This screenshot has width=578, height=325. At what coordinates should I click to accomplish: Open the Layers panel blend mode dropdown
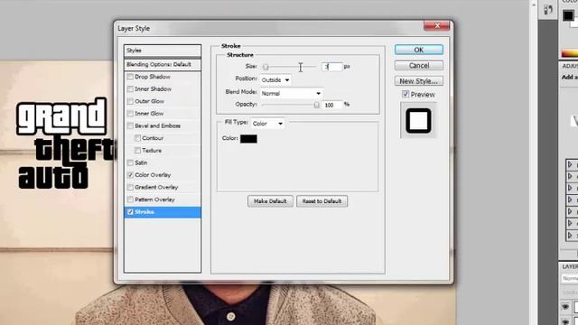tap(570, 279)
